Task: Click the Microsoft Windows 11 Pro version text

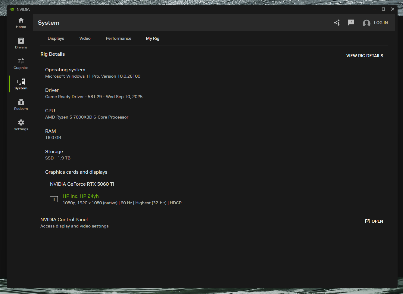Action: tap(93, 76)
